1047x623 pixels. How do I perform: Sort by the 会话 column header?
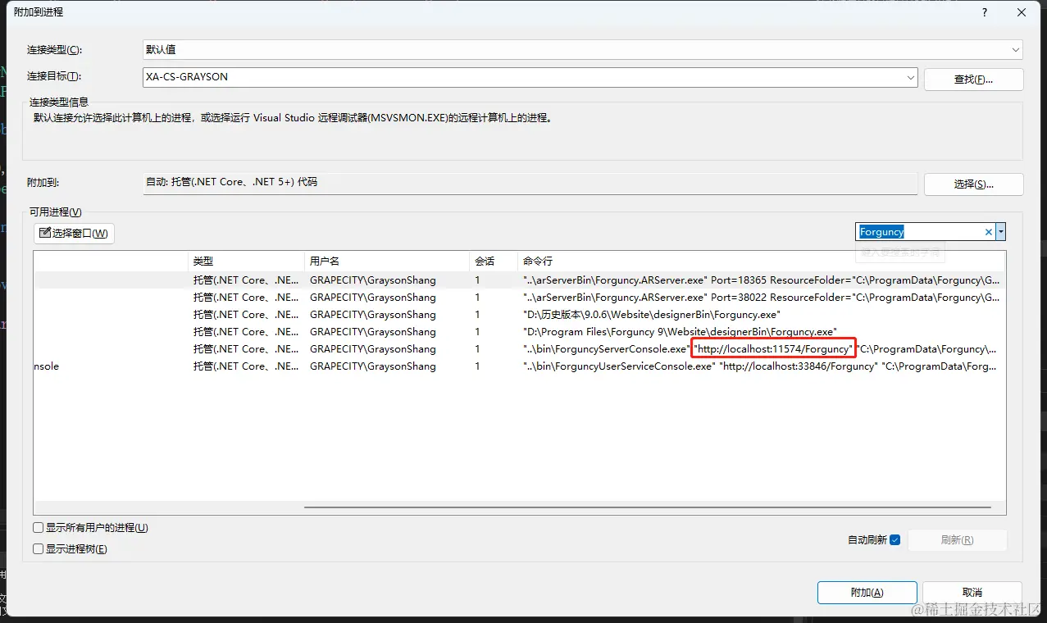494,261
